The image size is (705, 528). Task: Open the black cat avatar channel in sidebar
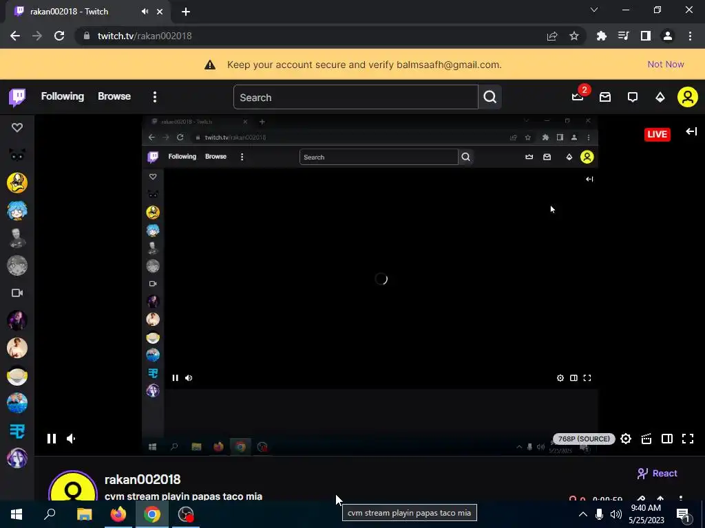[x=17, y=155]
